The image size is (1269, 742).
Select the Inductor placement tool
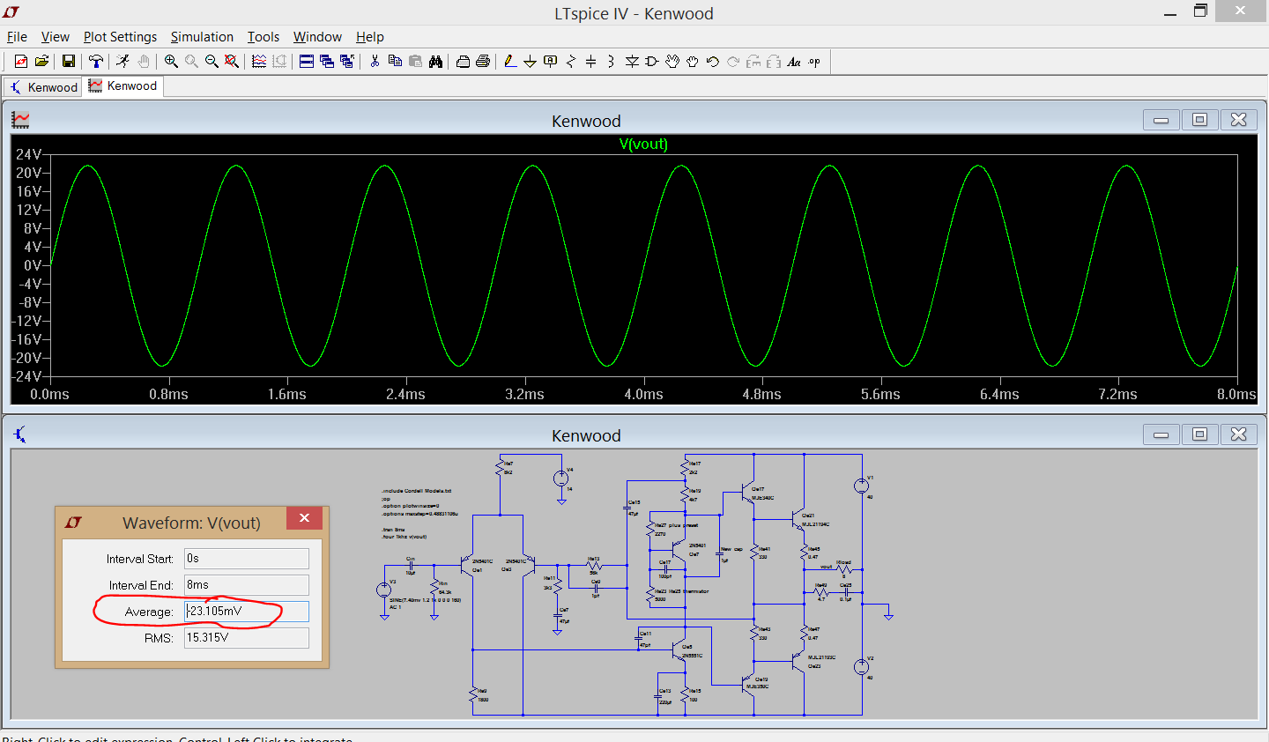point(612,61)
